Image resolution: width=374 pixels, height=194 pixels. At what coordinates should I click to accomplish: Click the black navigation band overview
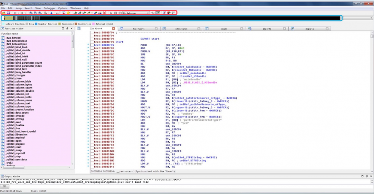187,18
